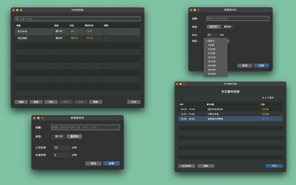Choose 60分钟 preset option
The width and height of the screenshot is (296, 185).
click(x=212, y=70)
